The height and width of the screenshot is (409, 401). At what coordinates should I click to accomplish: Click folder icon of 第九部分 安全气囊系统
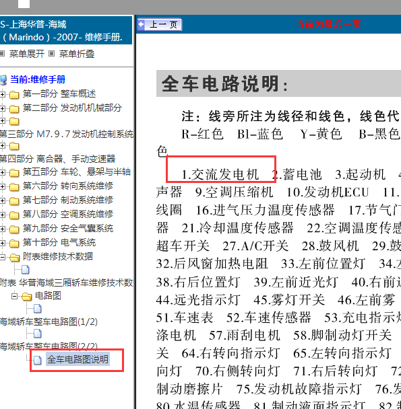point(14,229)
